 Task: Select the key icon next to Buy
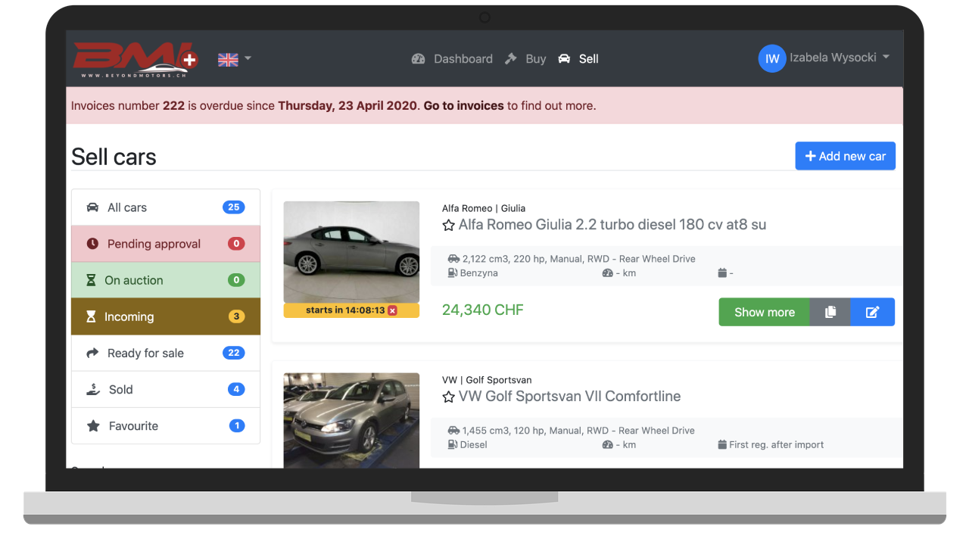[512, 58]
